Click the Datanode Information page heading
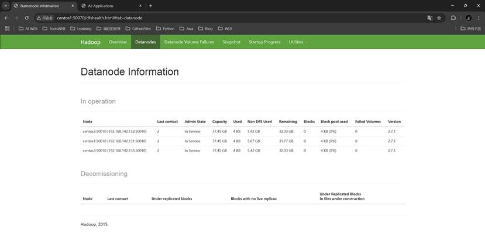Viewport: 485px width, 233px height. pyautogui.click(x=130, y=72)
